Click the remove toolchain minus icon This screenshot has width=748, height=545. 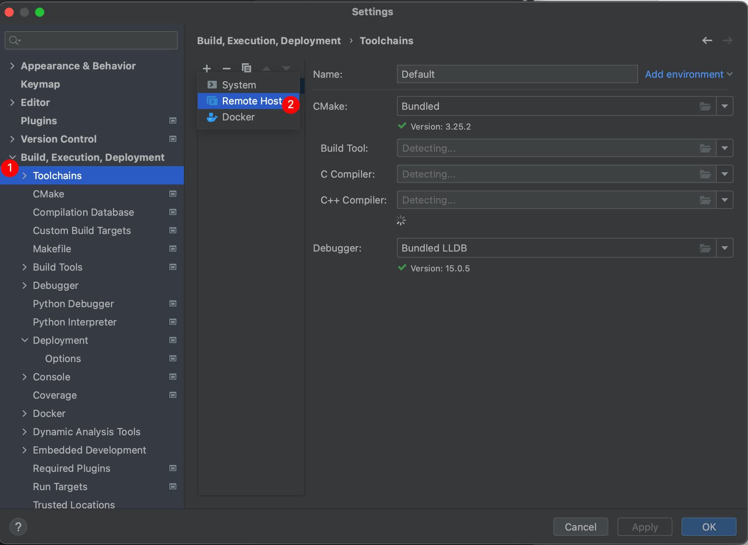(227, 69)
